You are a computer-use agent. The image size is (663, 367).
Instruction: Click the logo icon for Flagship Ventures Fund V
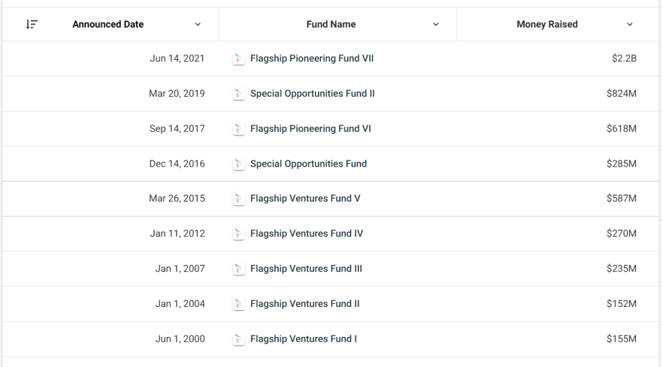click(x=238, y=199)
